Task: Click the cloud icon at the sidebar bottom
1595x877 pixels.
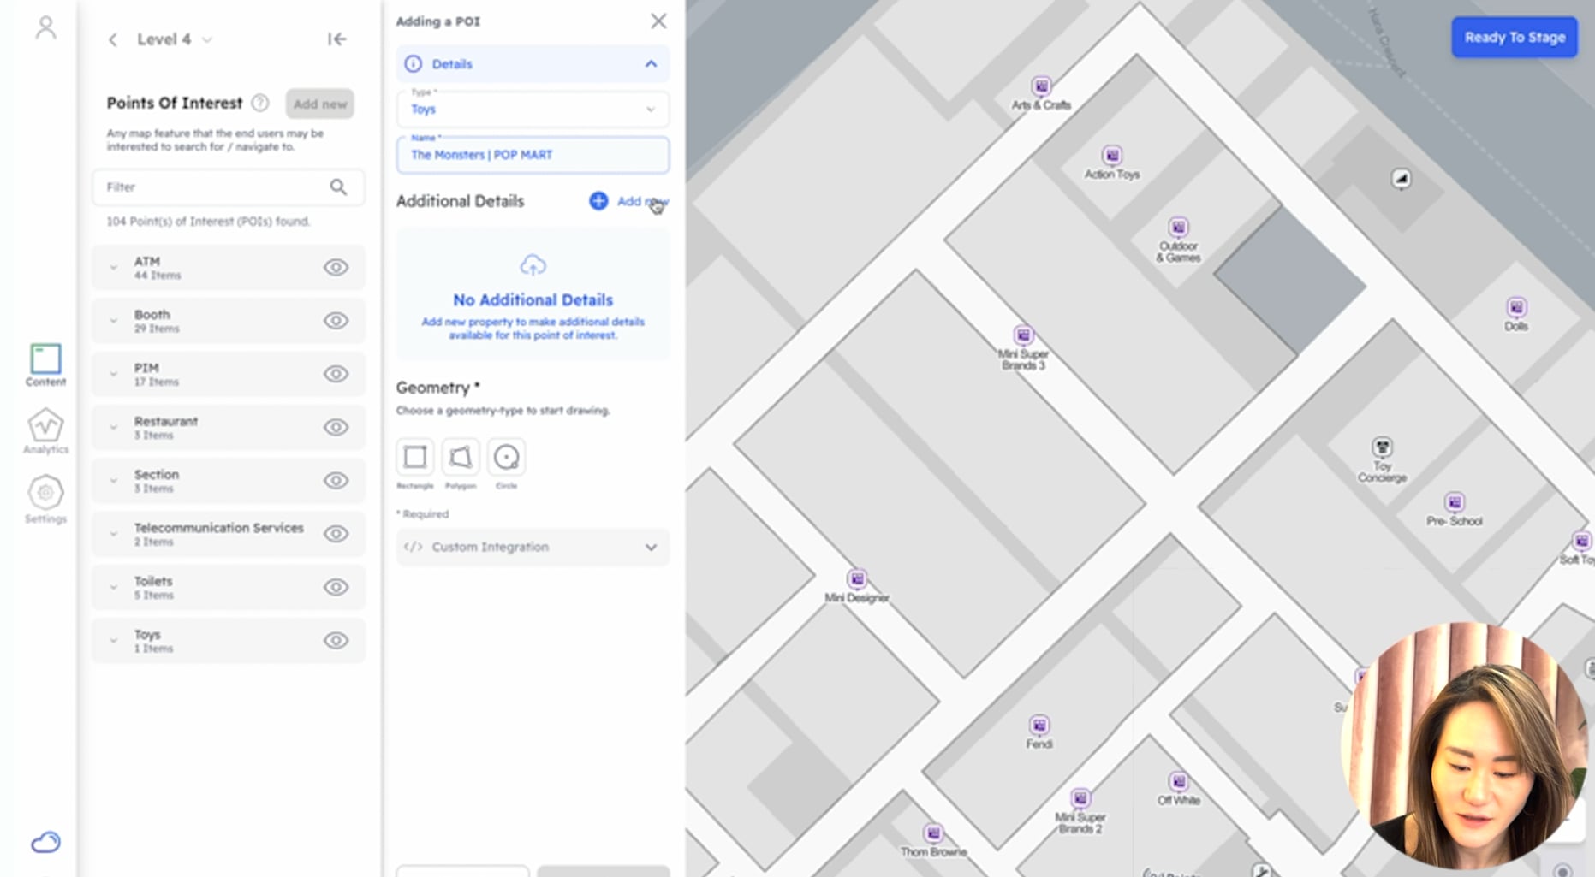Action: tap(45, 843)
